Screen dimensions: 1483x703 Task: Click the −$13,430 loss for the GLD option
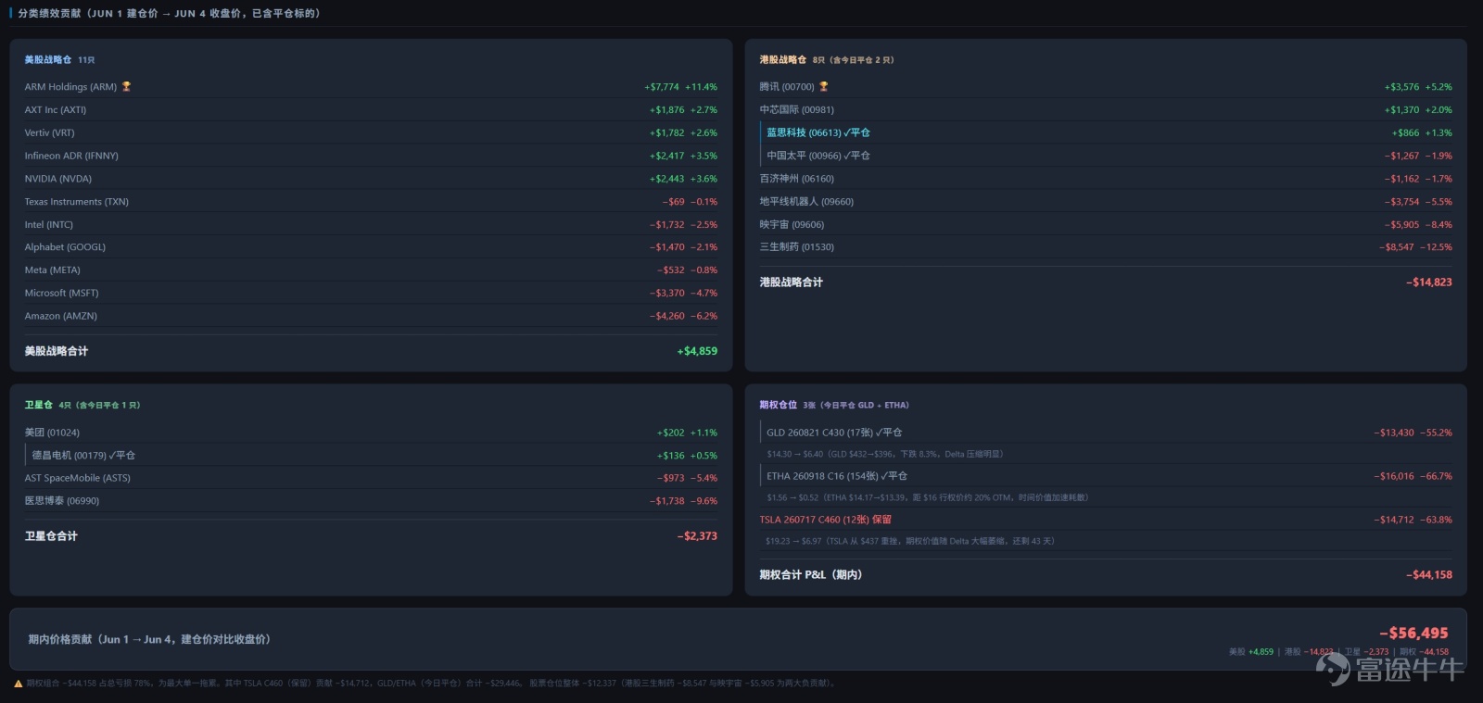pyautogui.click(x=1394, y=433)
